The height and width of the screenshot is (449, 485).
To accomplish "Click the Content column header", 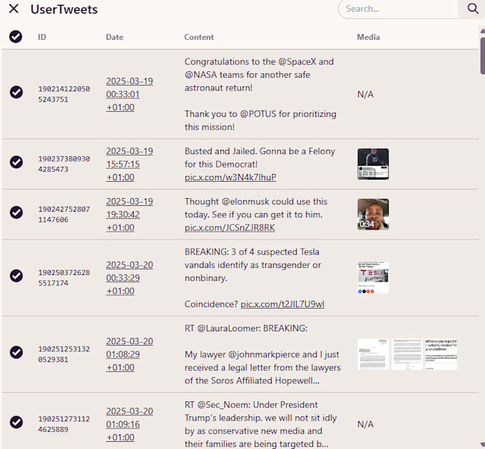I will [x=199, y=37].
